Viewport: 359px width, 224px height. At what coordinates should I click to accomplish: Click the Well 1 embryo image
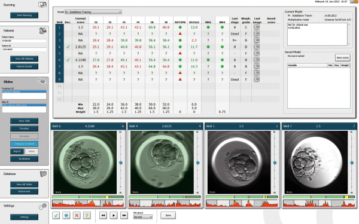[239, 162]
